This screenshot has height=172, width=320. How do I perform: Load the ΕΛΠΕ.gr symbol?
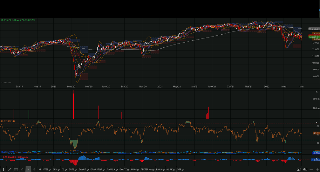(x=73, y=169)
